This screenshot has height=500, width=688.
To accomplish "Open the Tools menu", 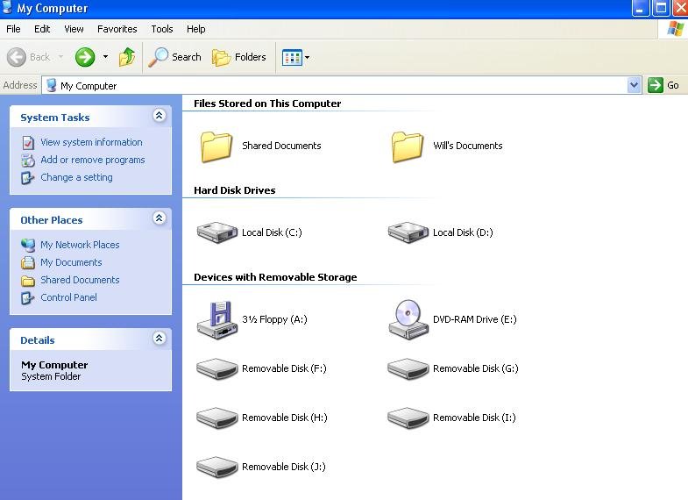I will (162, 29).
